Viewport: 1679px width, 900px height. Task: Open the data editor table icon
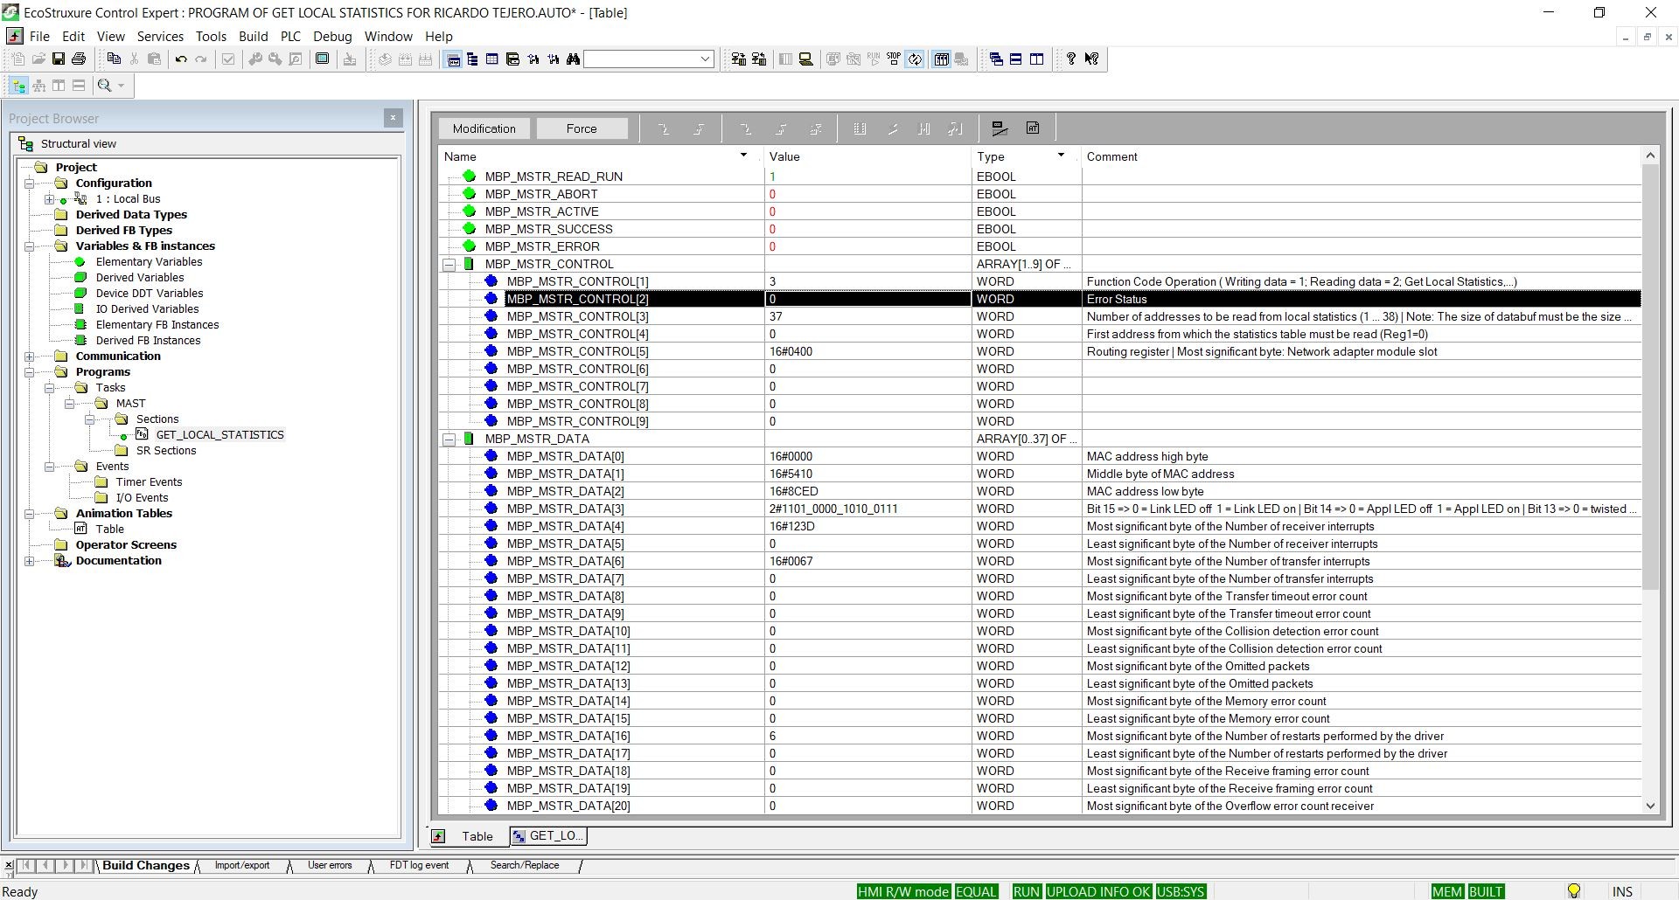click(492, 59)
